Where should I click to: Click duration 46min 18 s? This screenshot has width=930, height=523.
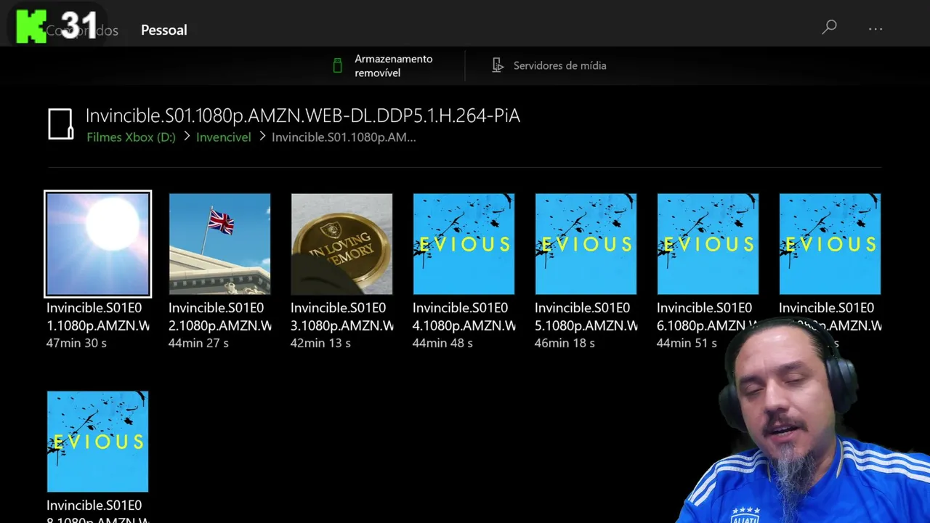pyautogui.click(x=565, y=343)
